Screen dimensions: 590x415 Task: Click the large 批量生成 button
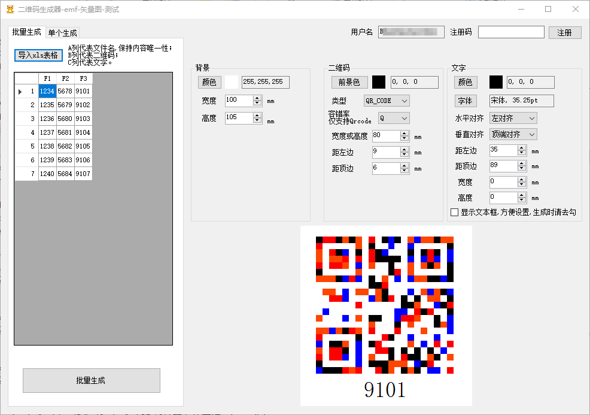[x=92, y=380]
